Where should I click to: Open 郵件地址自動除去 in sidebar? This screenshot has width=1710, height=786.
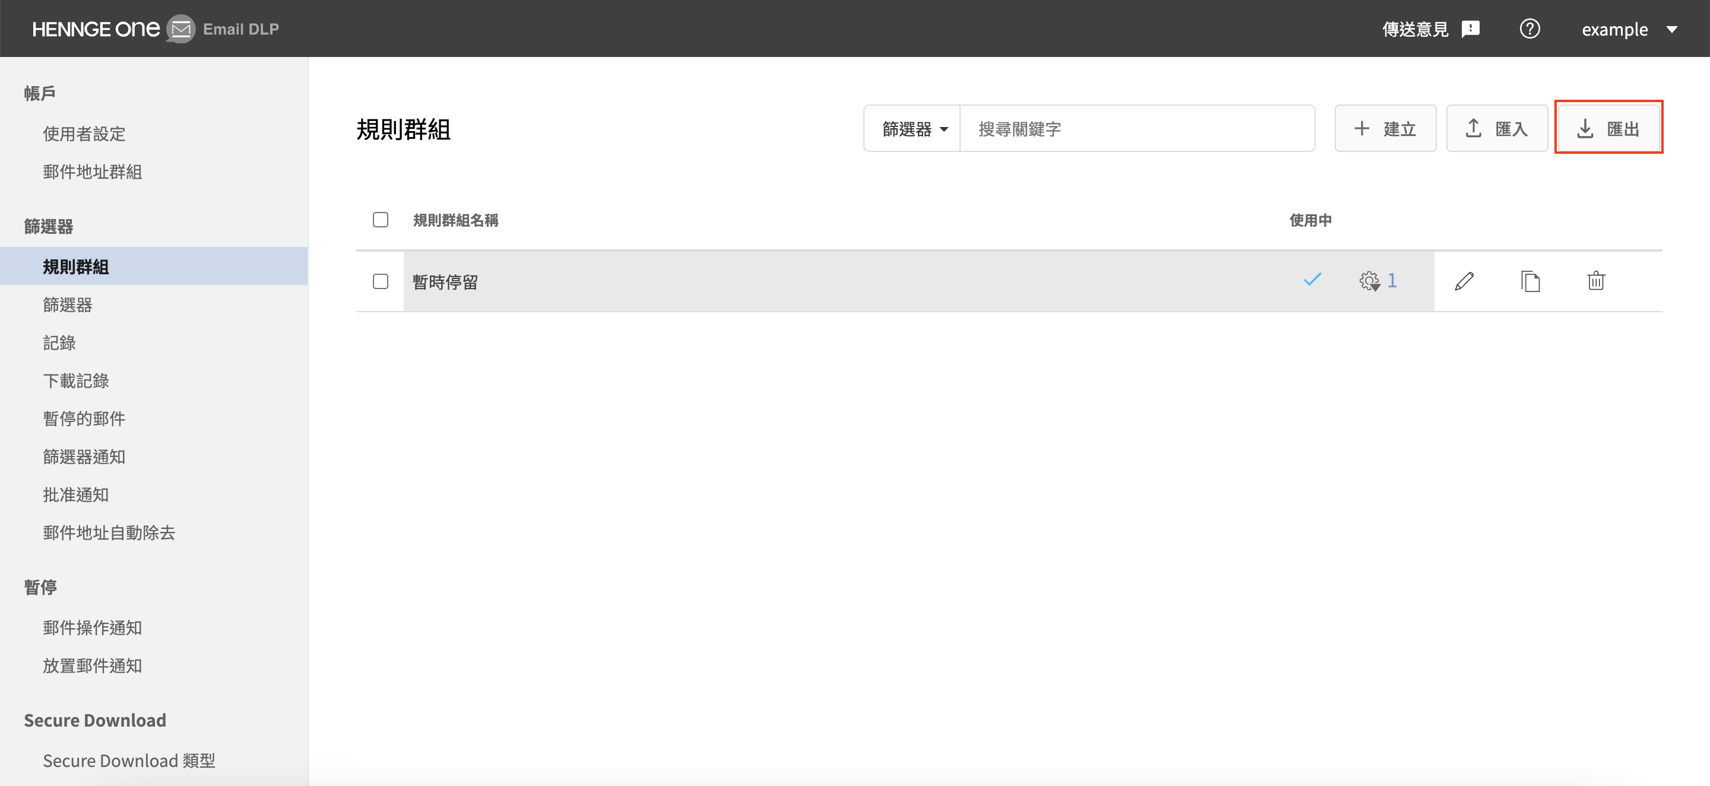pyautogui.click(x=109, y=533)
